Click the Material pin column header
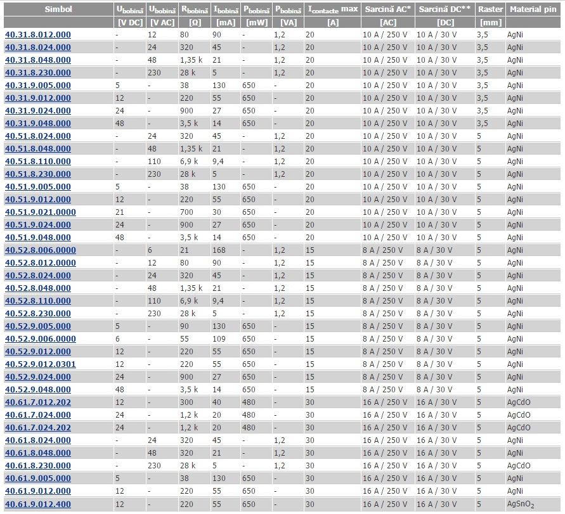Screen dimensions: 565x514 (x=533, y=10)
